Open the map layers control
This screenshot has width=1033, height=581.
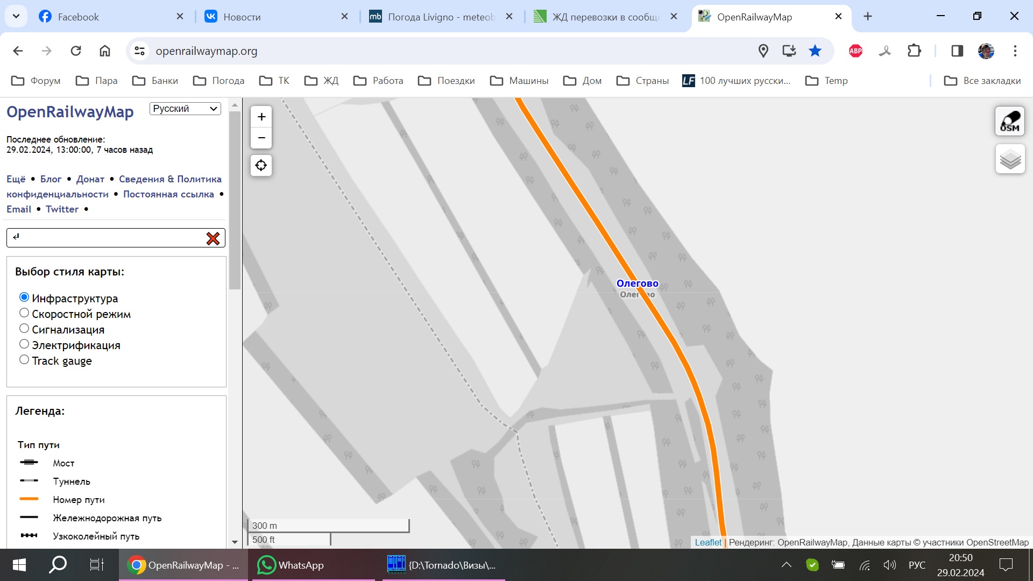[1010, 159]
